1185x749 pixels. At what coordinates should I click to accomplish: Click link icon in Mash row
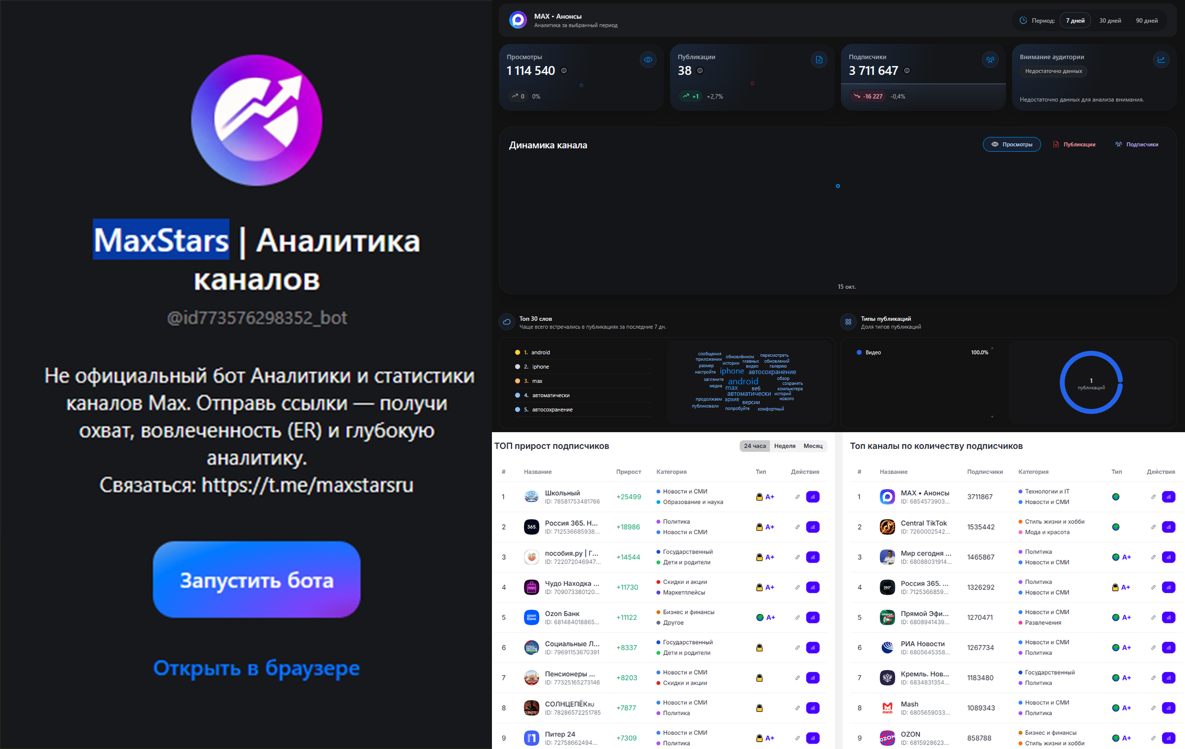pos(1153,708)
